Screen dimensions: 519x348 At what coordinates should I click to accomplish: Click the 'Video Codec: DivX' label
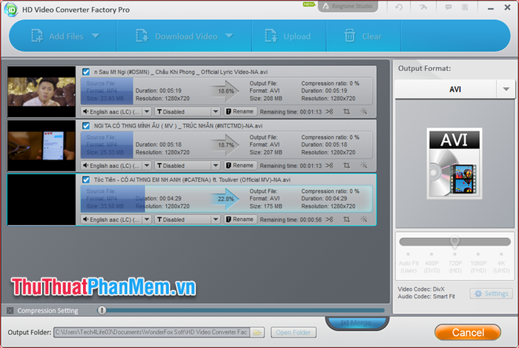(421, 289)
